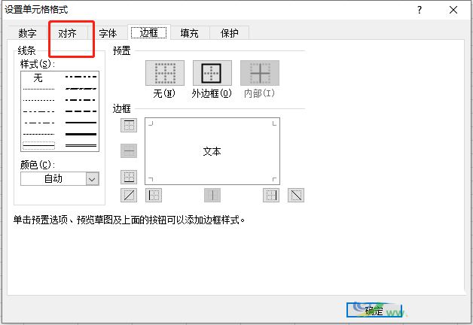Select the 边框 tab
Viewport: 473px width, 325px height.
[x=149, y=32]
